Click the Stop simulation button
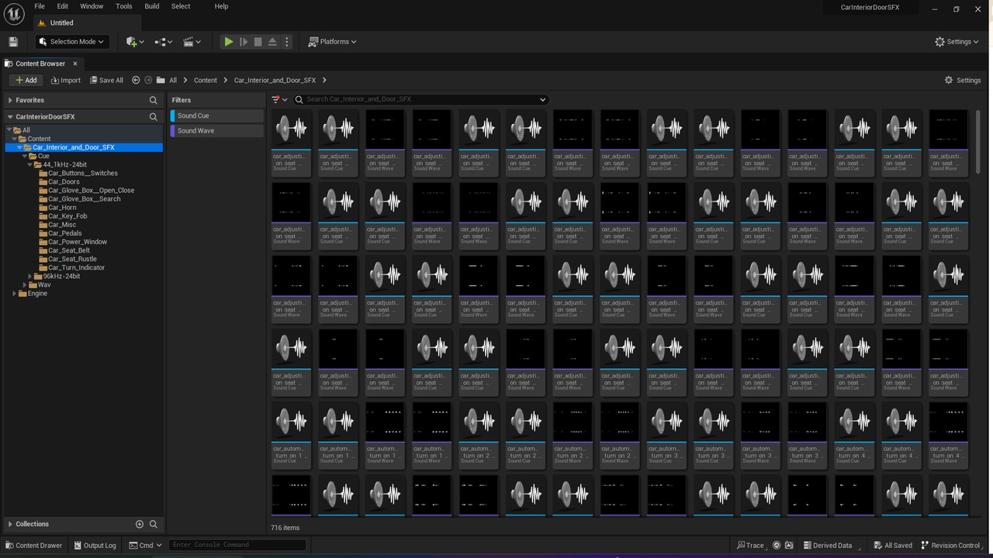 pos(258,42)
